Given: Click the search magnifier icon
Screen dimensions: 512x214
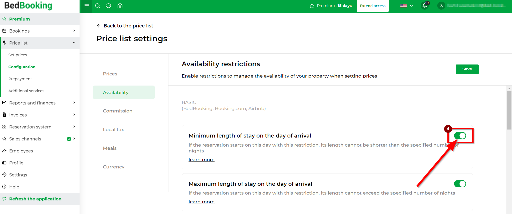Looking at the screenshot, I should (x=97, y=6).
